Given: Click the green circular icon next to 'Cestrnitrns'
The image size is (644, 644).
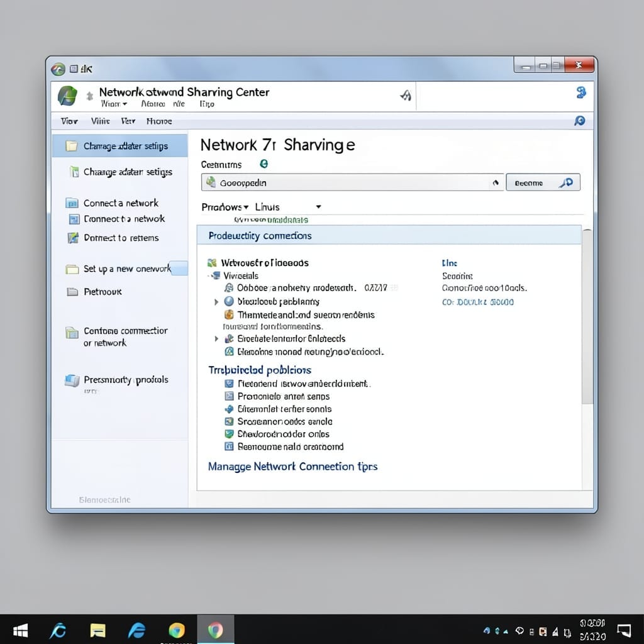Looking at the screenshot, I should [x=264, y=164].
